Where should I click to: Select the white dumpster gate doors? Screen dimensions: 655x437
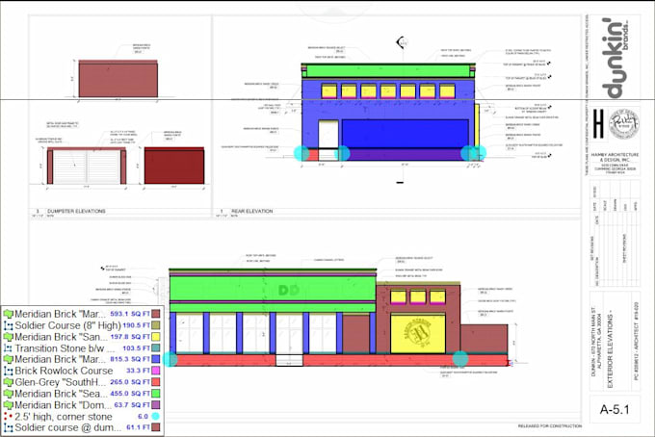[87, 167]
